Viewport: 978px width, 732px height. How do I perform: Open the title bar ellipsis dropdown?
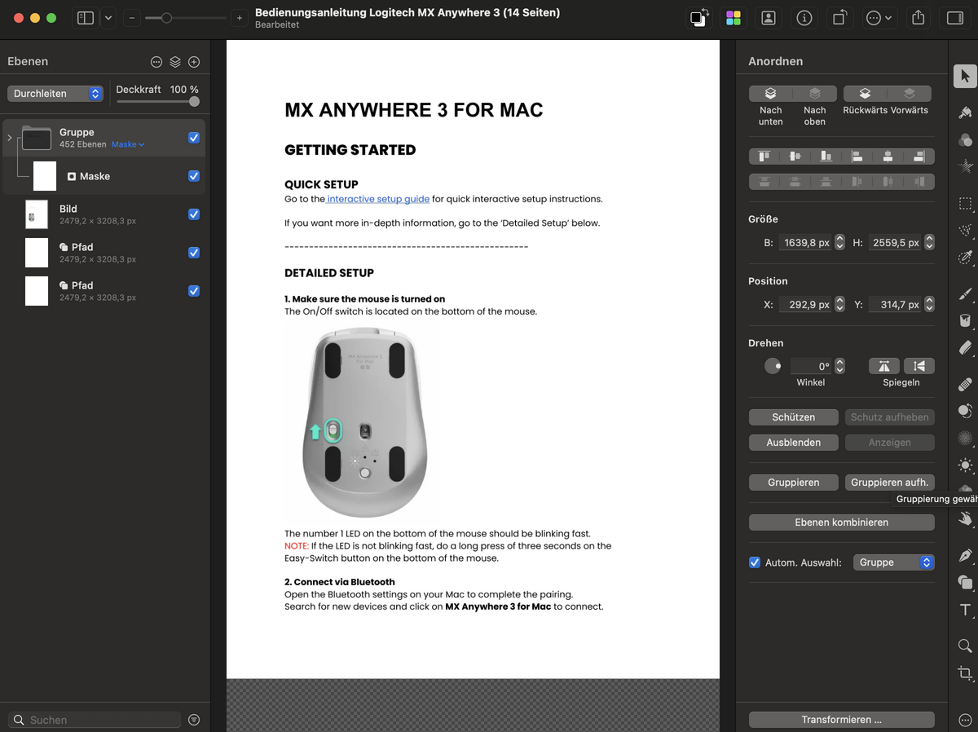[x=879, y=18]
